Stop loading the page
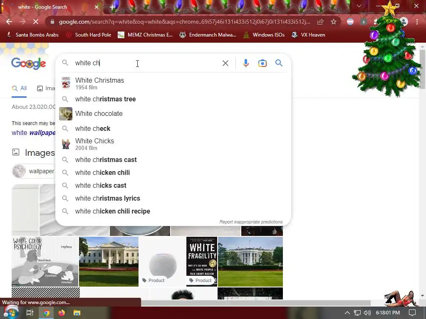426x319 pixels. click(x=36, y=22)
